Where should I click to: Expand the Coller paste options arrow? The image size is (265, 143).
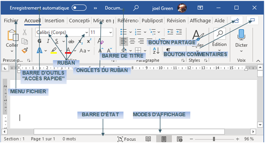point(12,51)
